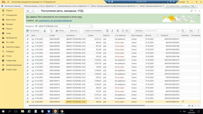Open the Производство section
Screen dimensions: 203x114
(x=11, y=38)
